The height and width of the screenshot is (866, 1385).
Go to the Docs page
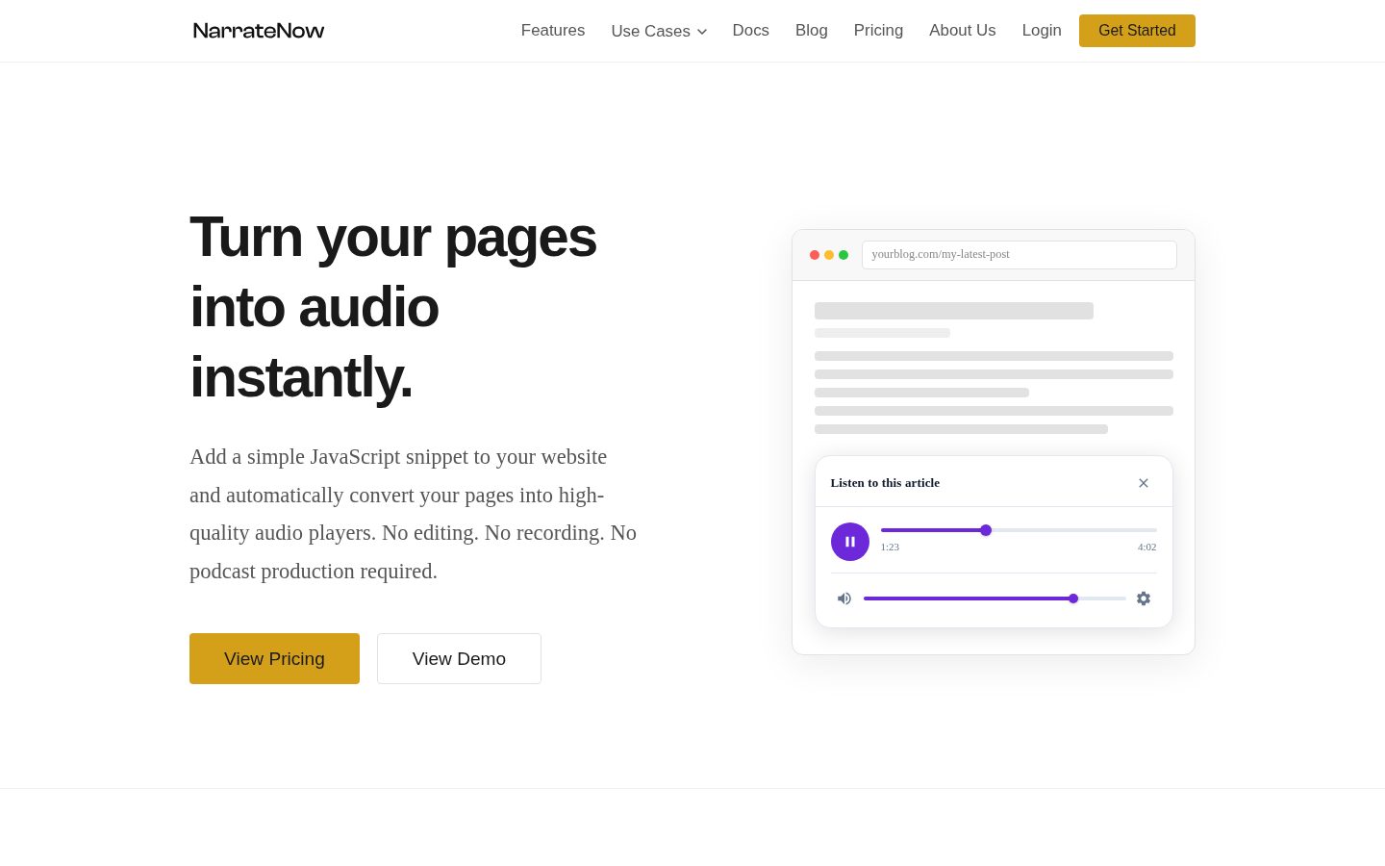(751, 31)
